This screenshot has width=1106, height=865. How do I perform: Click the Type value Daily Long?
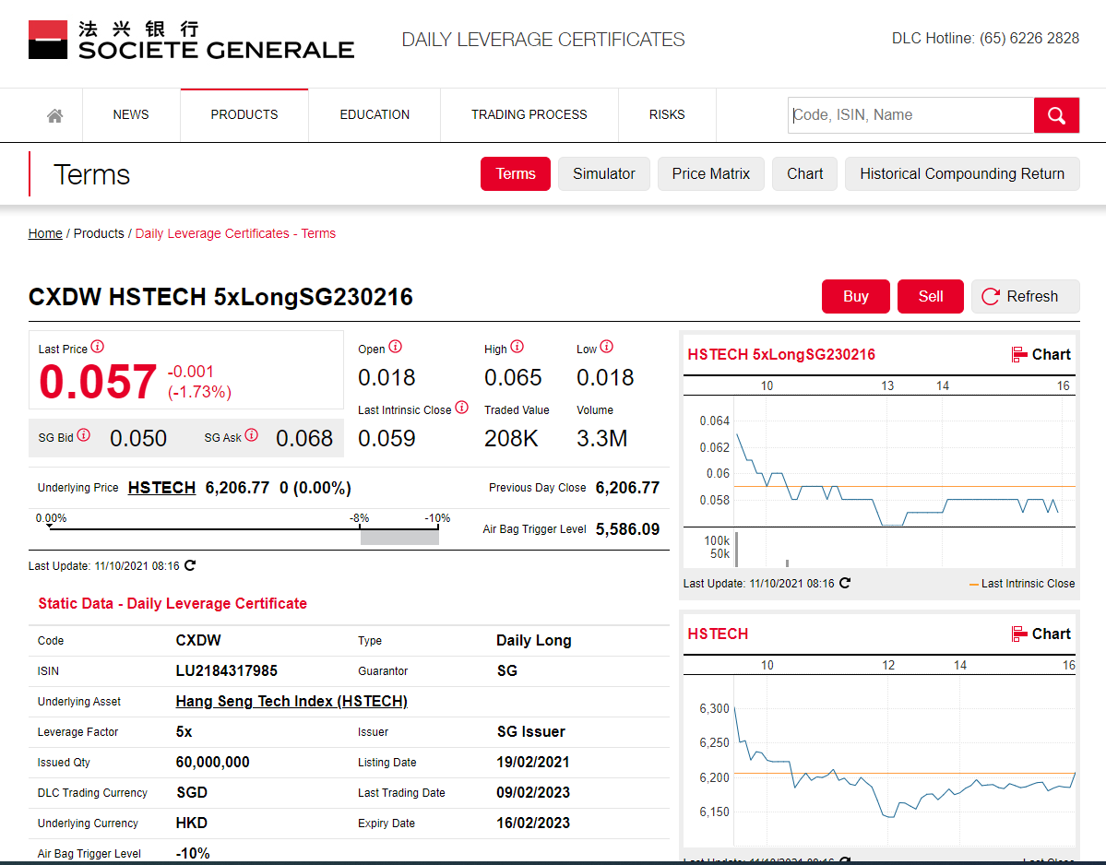[534, 640]
